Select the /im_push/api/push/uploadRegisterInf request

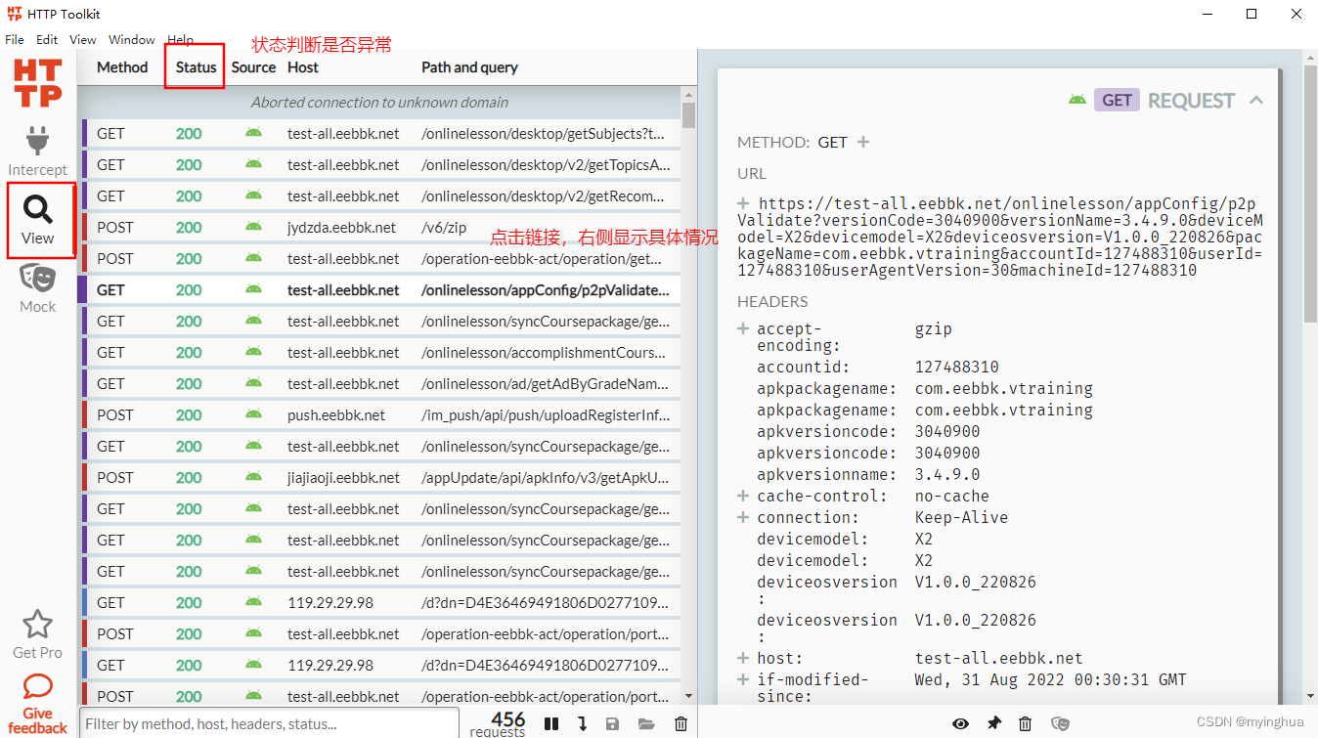point(379,414)
